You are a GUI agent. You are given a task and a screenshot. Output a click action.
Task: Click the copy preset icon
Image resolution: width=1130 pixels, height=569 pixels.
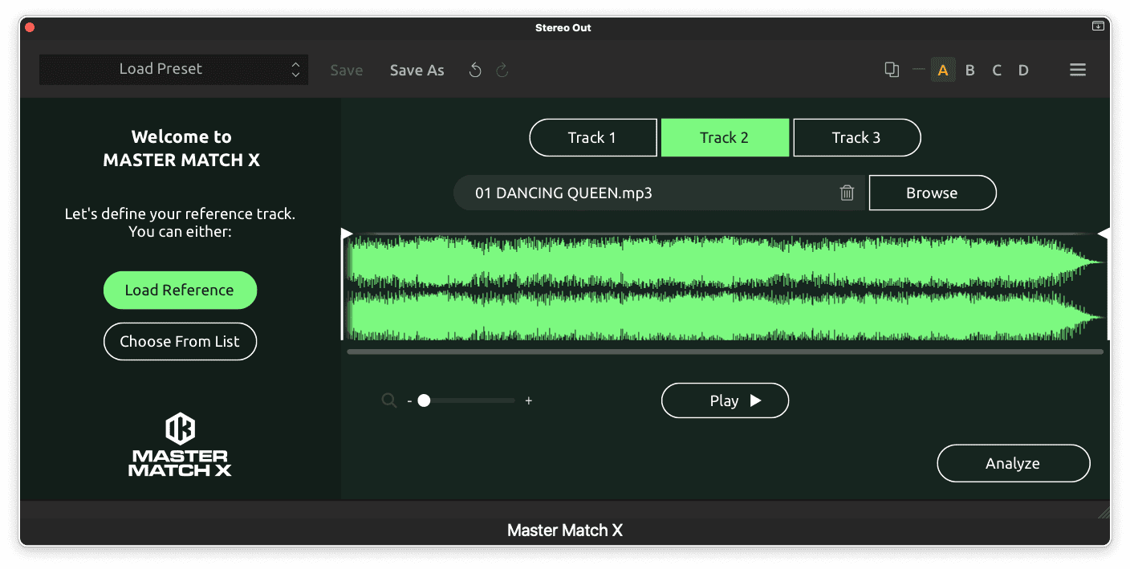[892, 70]
